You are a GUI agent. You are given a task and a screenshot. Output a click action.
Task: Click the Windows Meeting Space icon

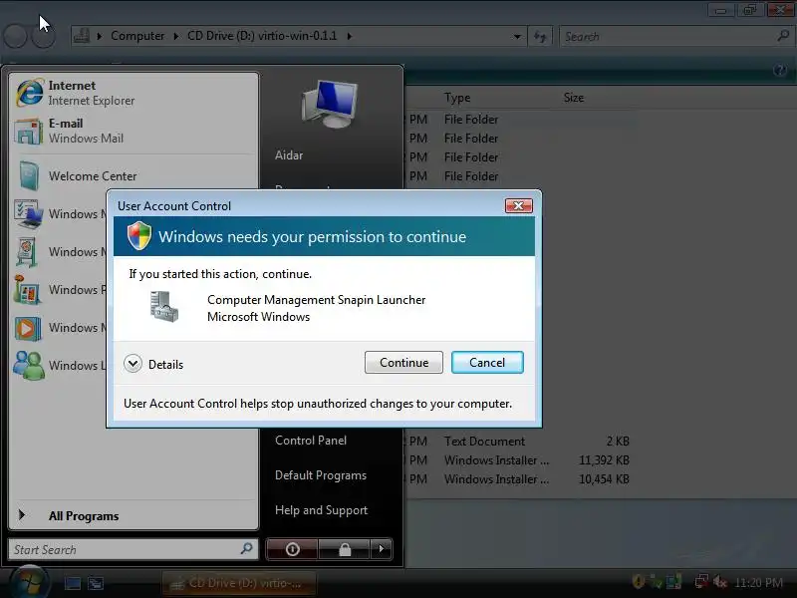coord(27,252)
